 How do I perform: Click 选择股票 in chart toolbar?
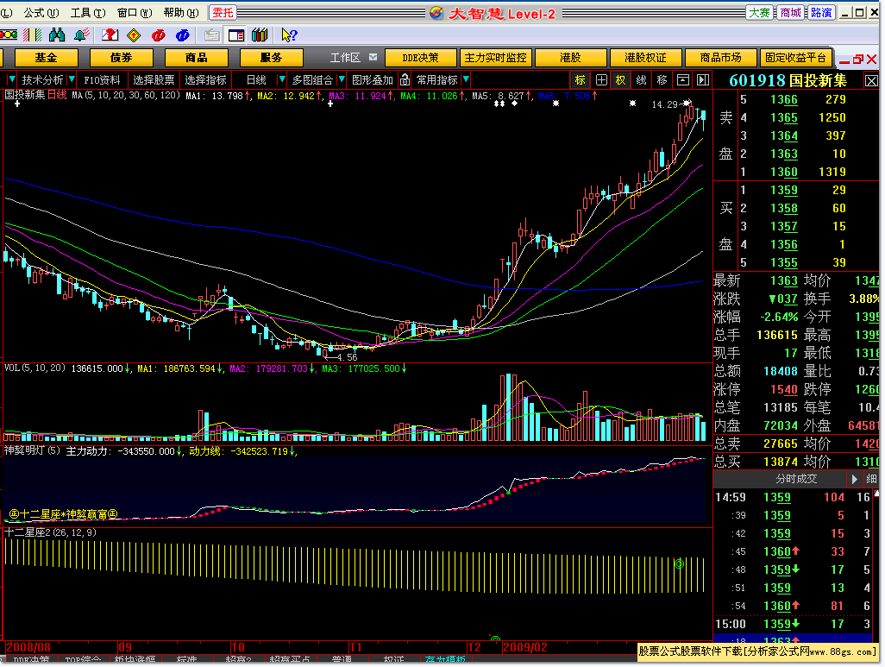[x=154, y=79]
